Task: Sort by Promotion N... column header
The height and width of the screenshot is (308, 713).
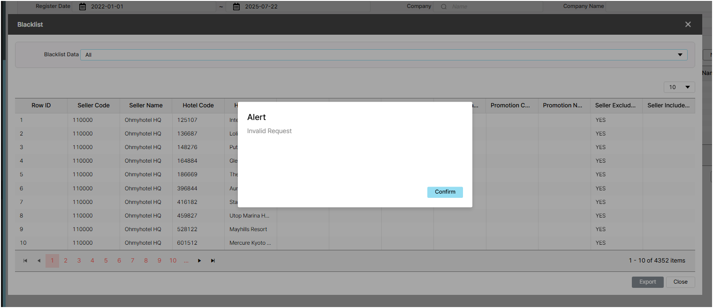Action: point(564,105)
